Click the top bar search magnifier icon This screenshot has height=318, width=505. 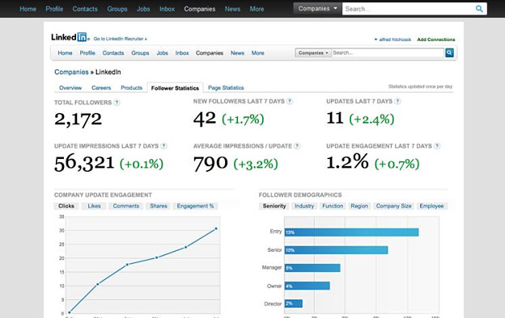[x=479, y=9]
